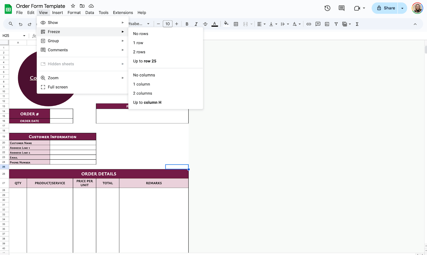Click the Share button

coord(386,8)
